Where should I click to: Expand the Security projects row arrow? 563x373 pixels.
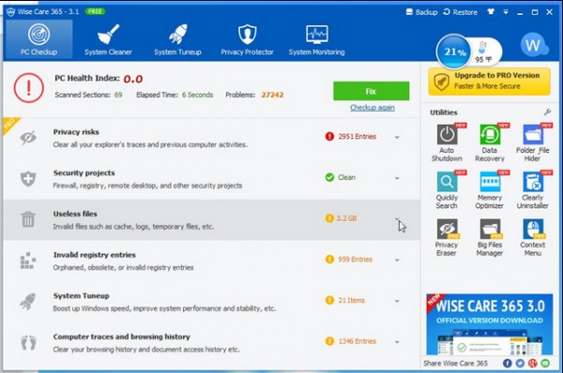coord(397,178)
